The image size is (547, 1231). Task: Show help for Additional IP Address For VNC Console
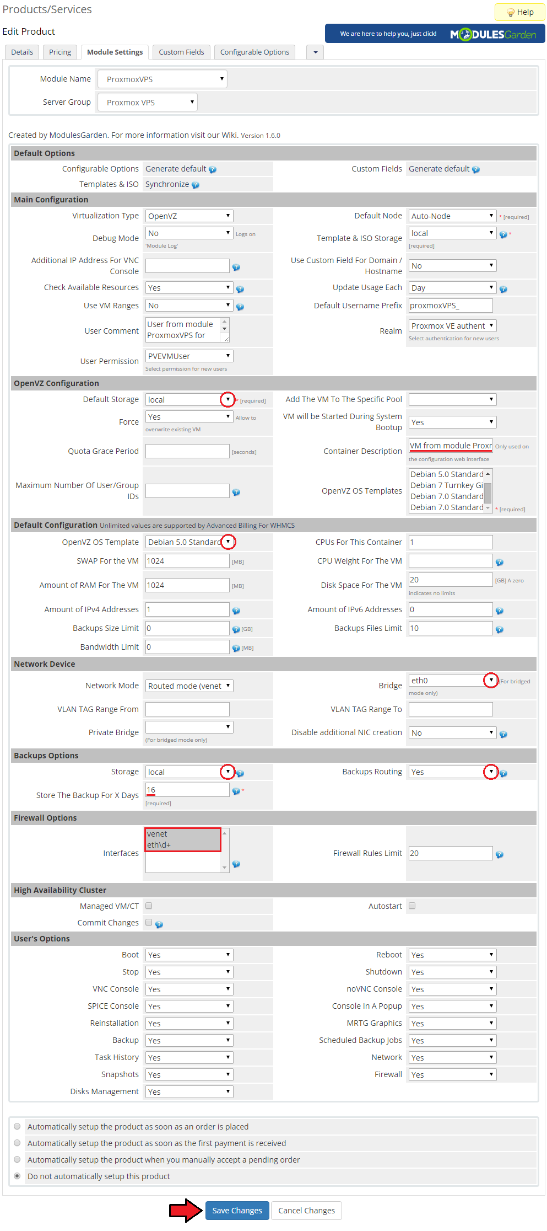pos(236,267)
